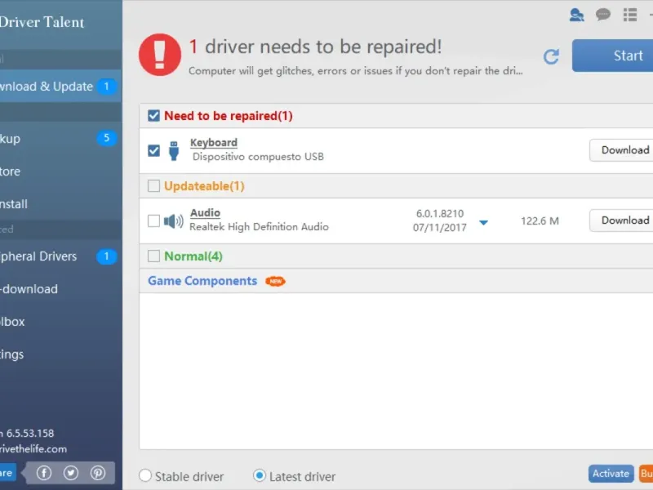The width and height of the screenshot is (653, 490).
Task: Click badge 1 on Peripheral Drivers
Action: (x=107, y=256)
